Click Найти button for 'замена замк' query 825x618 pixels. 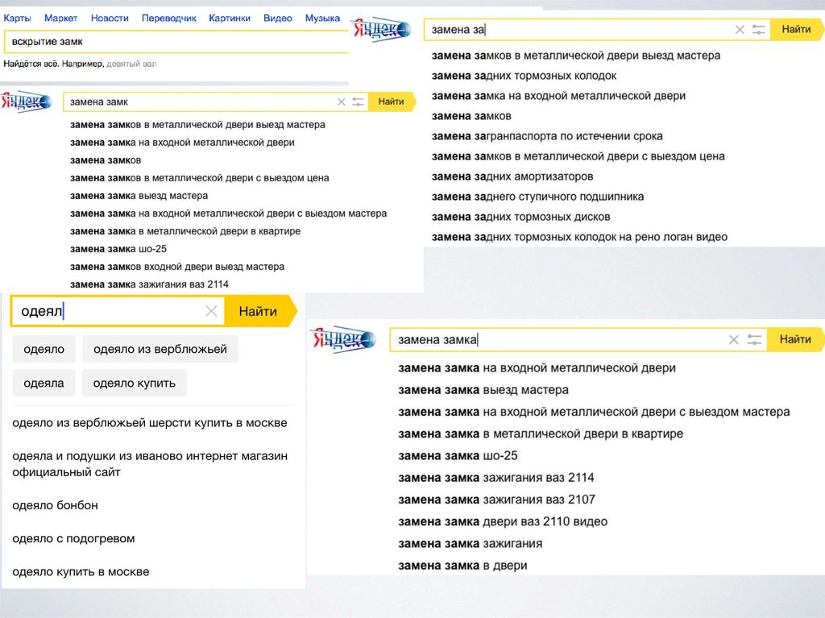pos(391,102)
